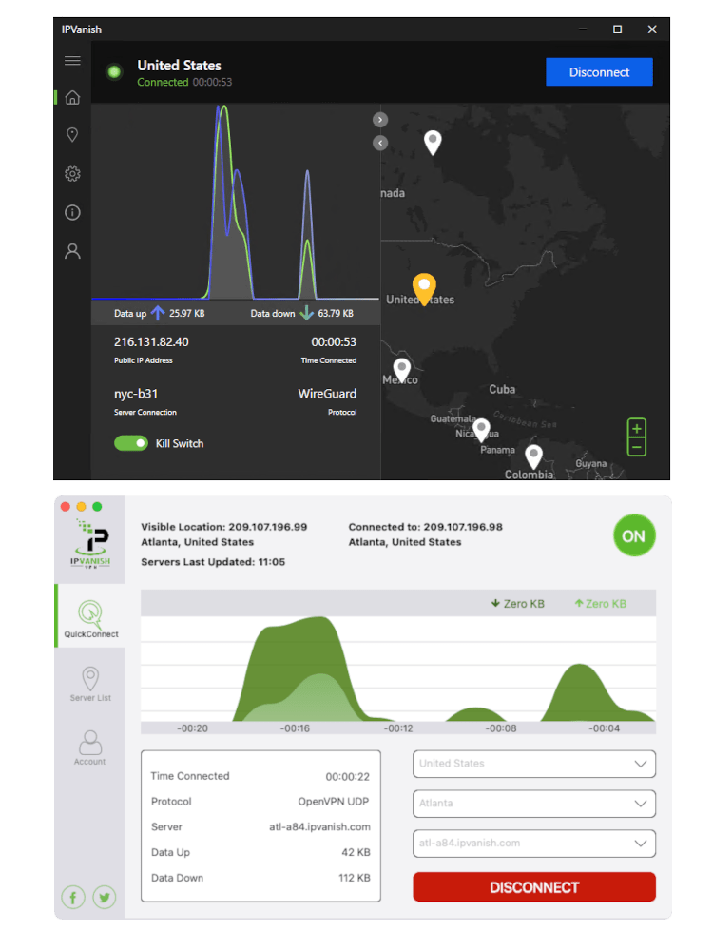Image resolution: width=713 pixels, height=951 pixels.
Task: Click Visible Location 209.107.196.99 text
Action: click(224, 527)
